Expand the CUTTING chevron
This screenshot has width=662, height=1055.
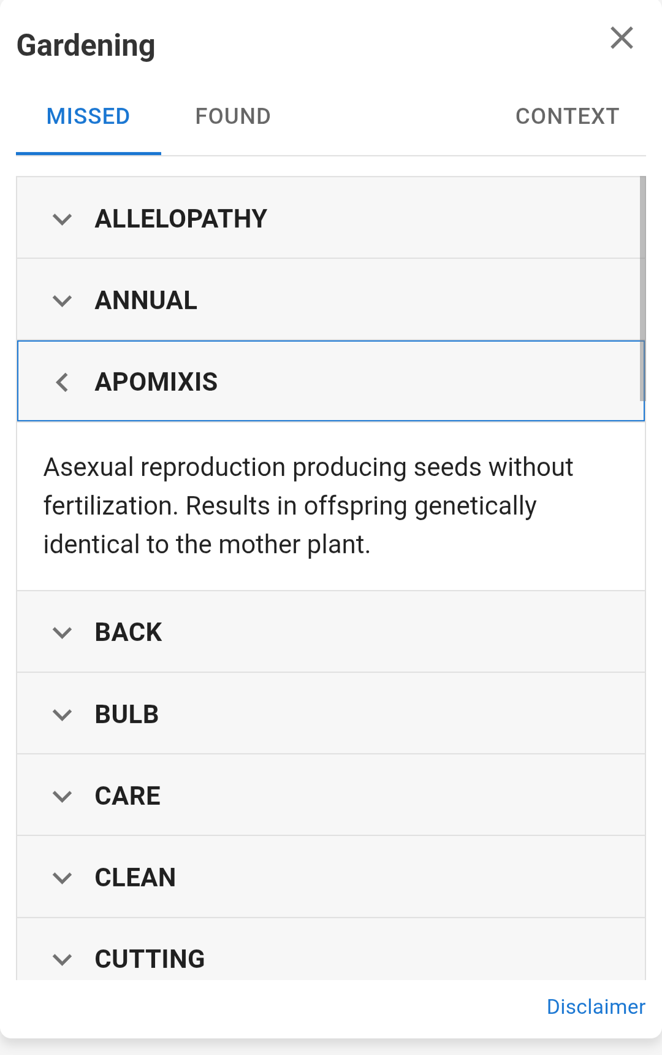tap(63, 959)
